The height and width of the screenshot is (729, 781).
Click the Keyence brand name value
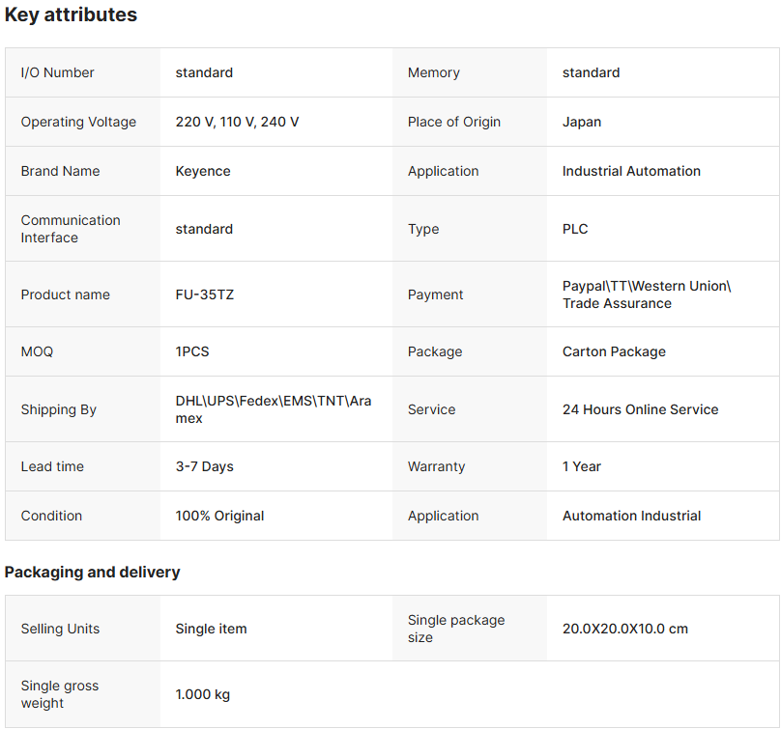click(x=203, y=171)
